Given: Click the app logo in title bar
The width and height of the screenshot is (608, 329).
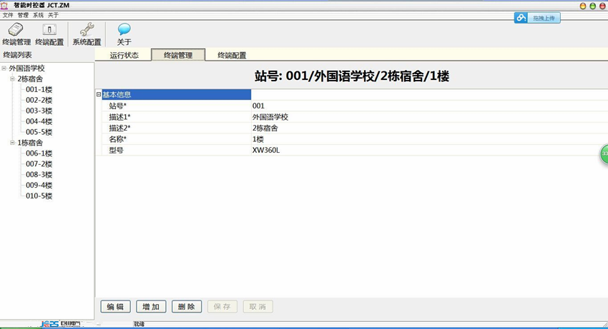Looking at the screenshot, I should [4, 5].
